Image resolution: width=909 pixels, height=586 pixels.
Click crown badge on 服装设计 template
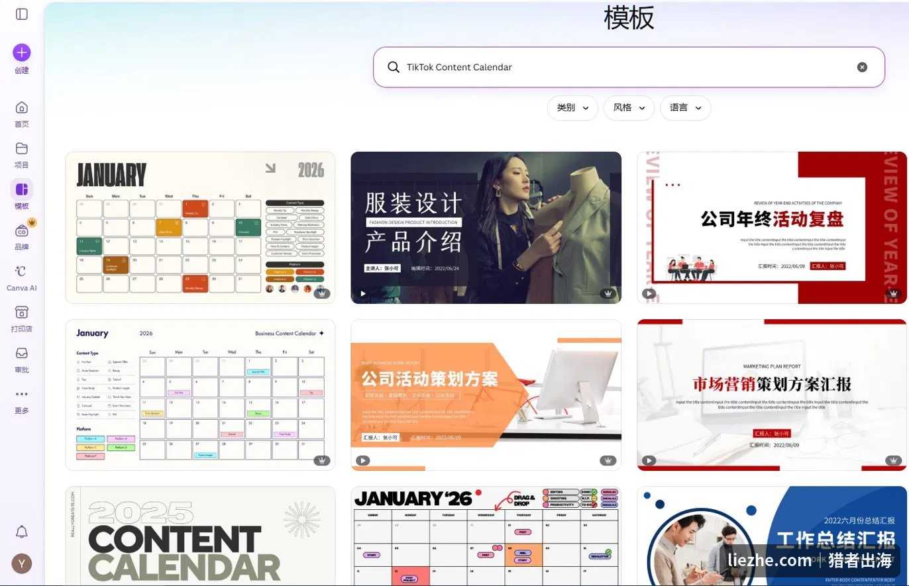pos(608,293)
